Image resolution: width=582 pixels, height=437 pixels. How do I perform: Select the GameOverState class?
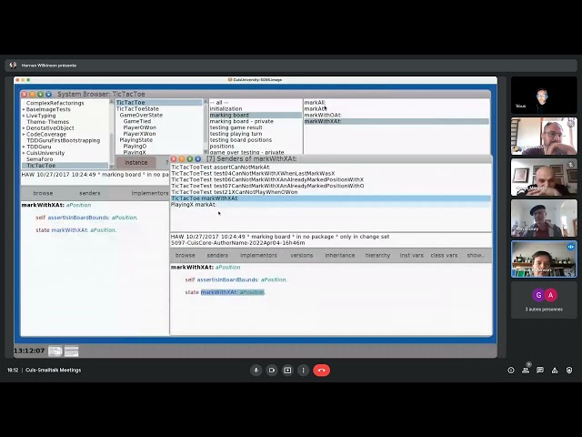pyautogui.click(x=141, y=116)
